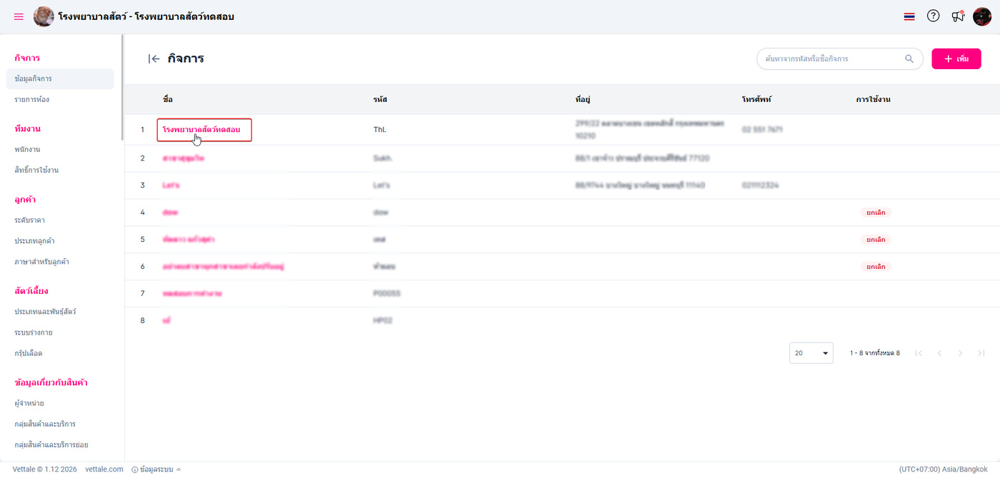Go to next page arrow
The image size is (1000, 478).
(x=961, y=353)
